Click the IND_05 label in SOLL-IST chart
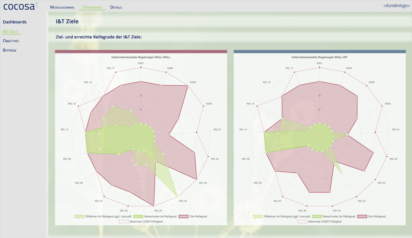The height and width of the screenshot is (238, 412). pos(337,211)
